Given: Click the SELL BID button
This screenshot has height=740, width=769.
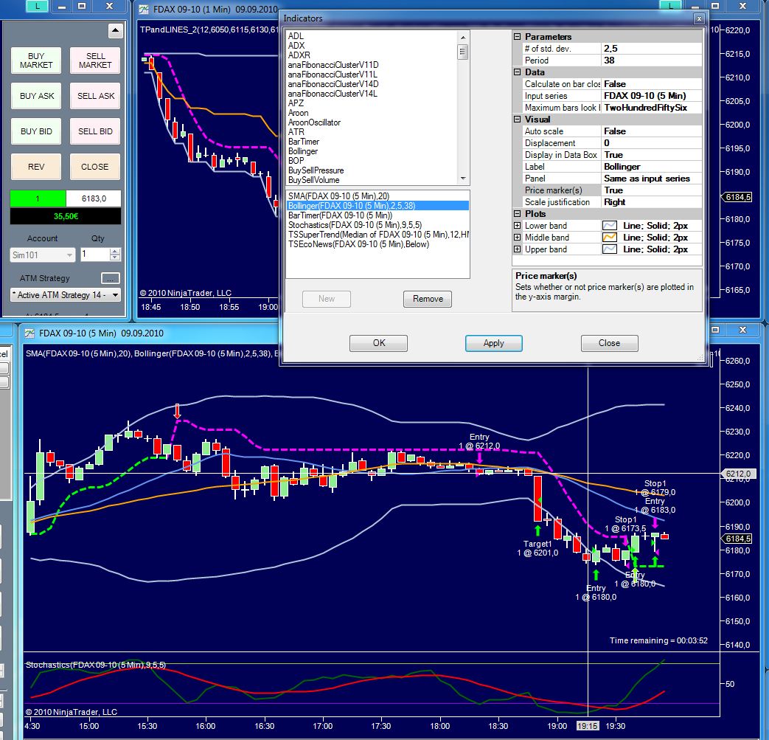Looking at the screenshot, I should [95, 131].
